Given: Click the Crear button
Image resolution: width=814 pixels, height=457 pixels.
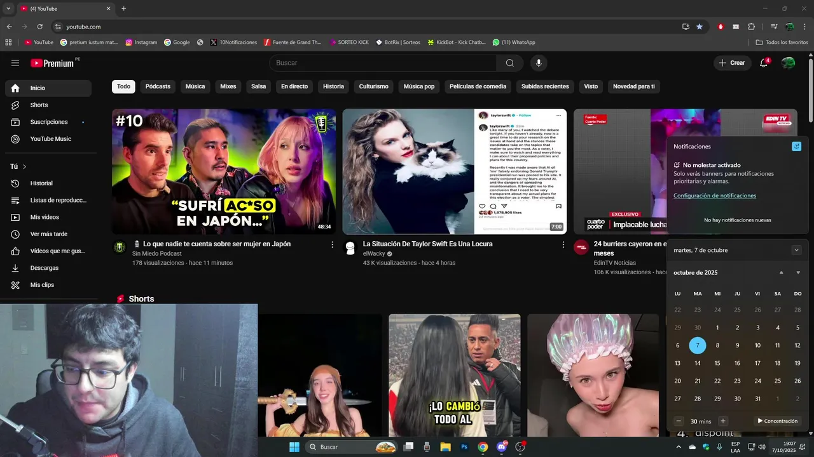Looking at the screenshot, I should click(732, 63).
